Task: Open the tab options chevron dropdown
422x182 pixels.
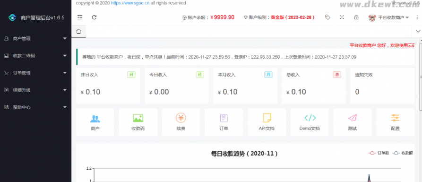Action: (417, 31)
